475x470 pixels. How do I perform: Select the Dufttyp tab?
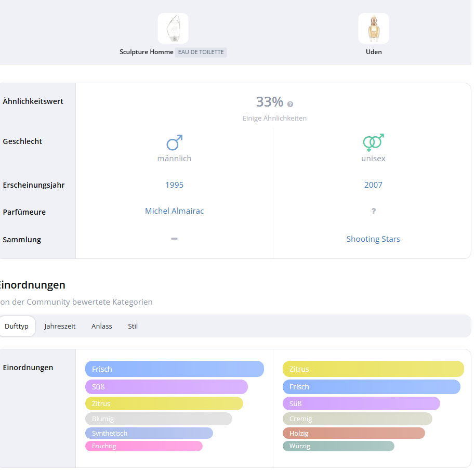tap(17, 326)
